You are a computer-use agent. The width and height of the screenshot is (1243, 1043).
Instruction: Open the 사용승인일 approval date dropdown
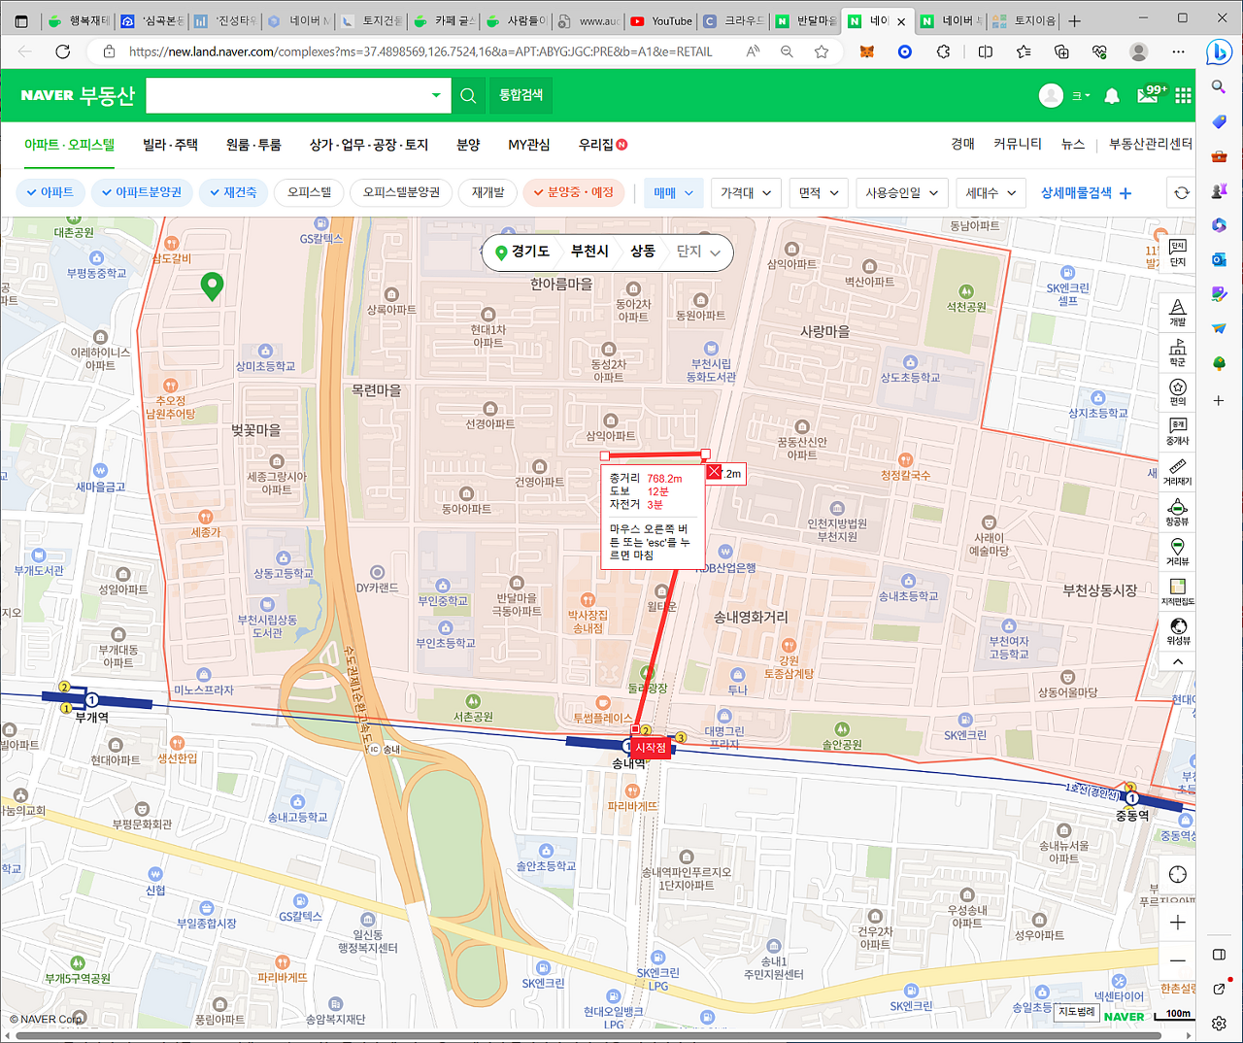tap(902, 193)
